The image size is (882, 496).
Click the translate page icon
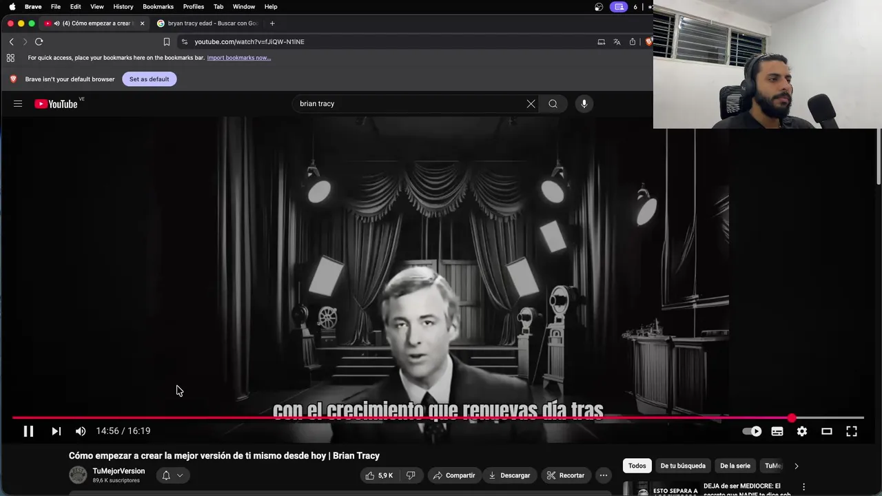tap(617, 42)
